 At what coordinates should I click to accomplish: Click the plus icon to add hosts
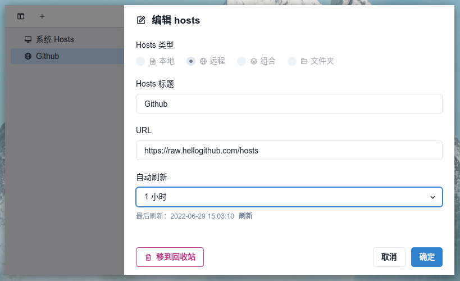(42, 16)
